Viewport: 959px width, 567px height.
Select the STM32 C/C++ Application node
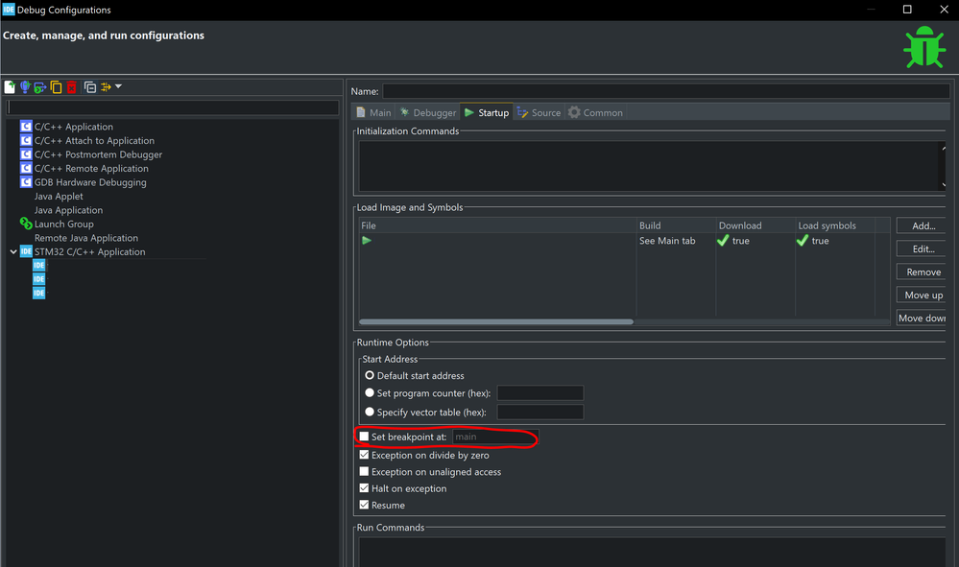tap(90, 251)
